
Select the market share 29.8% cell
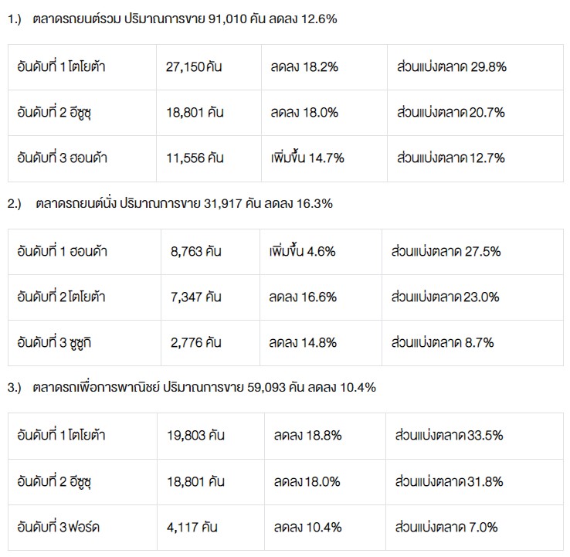pos(451,66)
